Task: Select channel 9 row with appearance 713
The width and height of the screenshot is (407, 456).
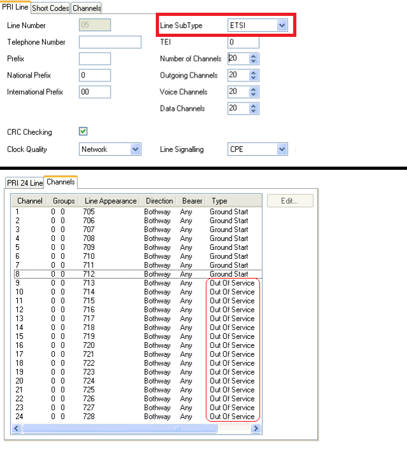Action: 137,283
